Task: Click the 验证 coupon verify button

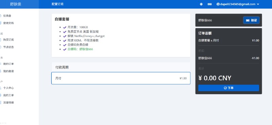Action: pyautogui.click(x=251, y=20)
